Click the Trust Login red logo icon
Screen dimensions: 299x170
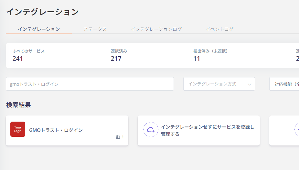pos(18,129)
